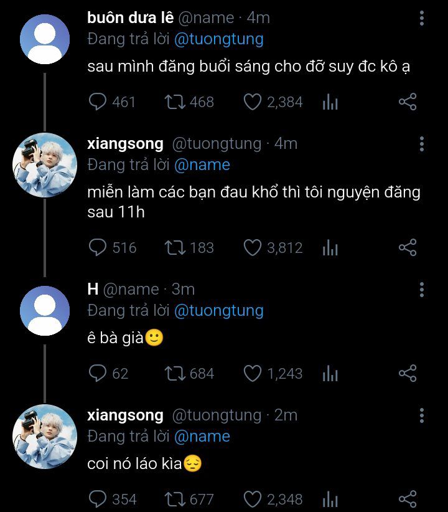Share the 'sau 11h' tweet by xiangsong
Image resolution: width=448 pixels, height=512 pixels.
(x=407, y=248)
